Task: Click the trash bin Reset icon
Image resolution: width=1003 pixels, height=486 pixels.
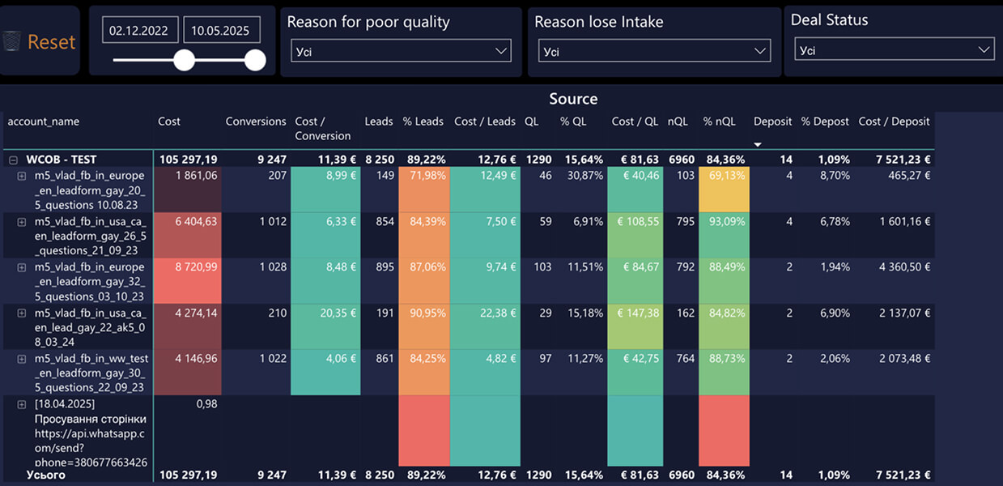Action: pyautogui.click(x=11, y=41)
